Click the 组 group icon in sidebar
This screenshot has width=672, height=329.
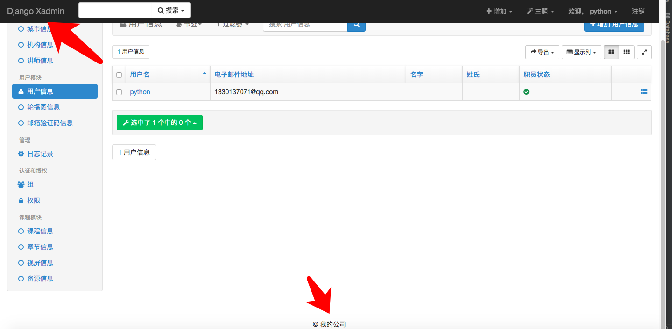21,184
